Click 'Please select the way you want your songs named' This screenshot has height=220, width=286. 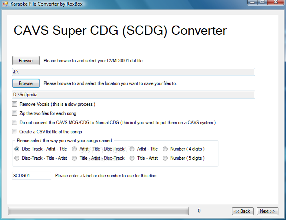[64, 141]
